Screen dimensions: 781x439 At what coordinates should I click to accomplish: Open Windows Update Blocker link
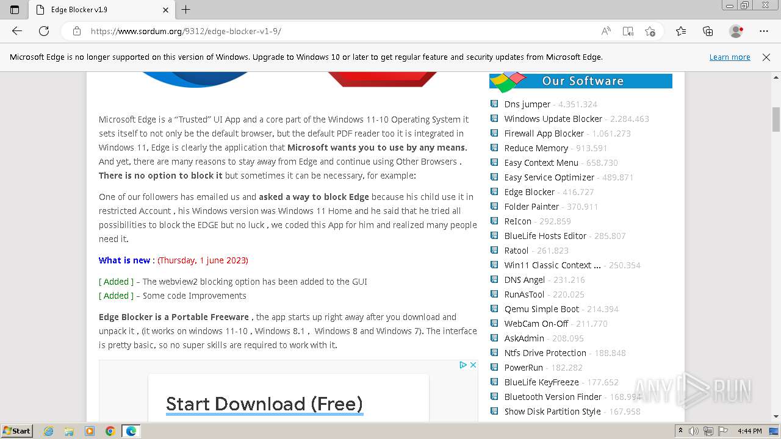coord(553,119)
